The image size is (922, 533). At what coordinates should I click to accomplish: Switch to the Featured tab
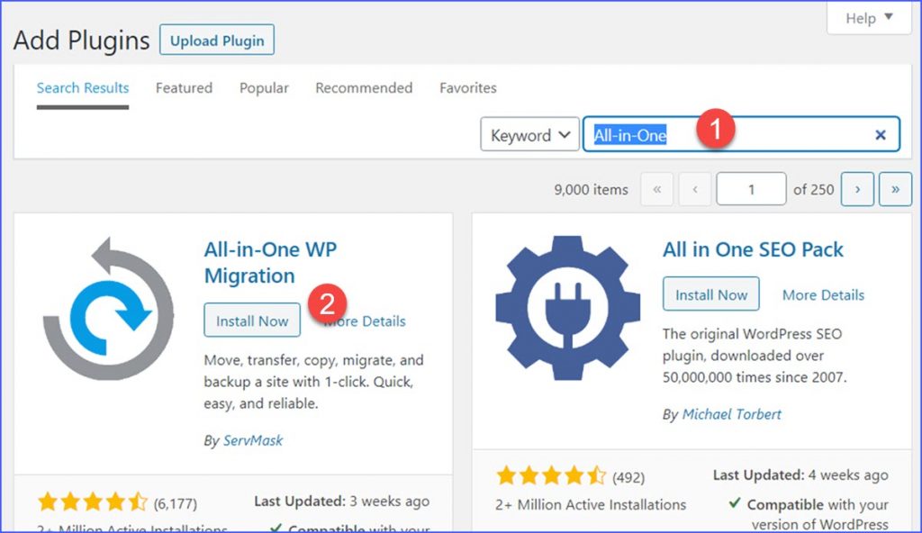(184, 88)
